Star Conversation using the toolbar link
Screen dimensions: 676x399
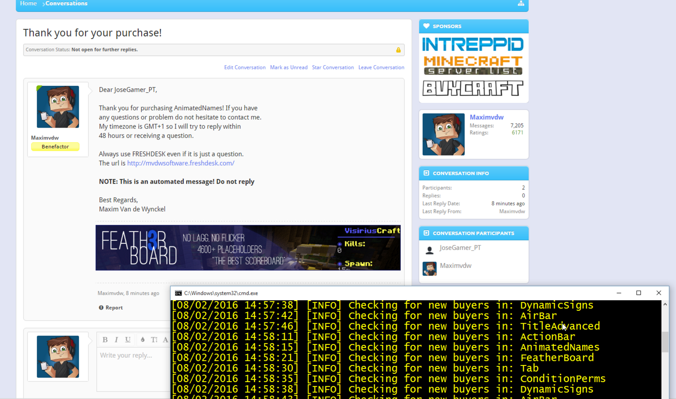coord(332,67)
